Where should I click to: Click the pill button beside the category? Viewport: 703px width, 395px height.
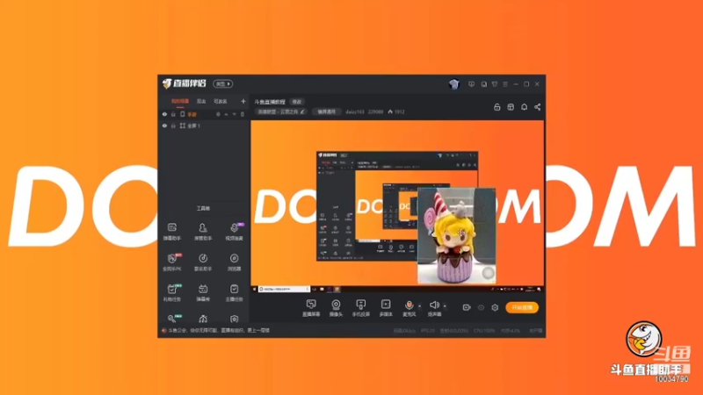(x=326, y=112)
